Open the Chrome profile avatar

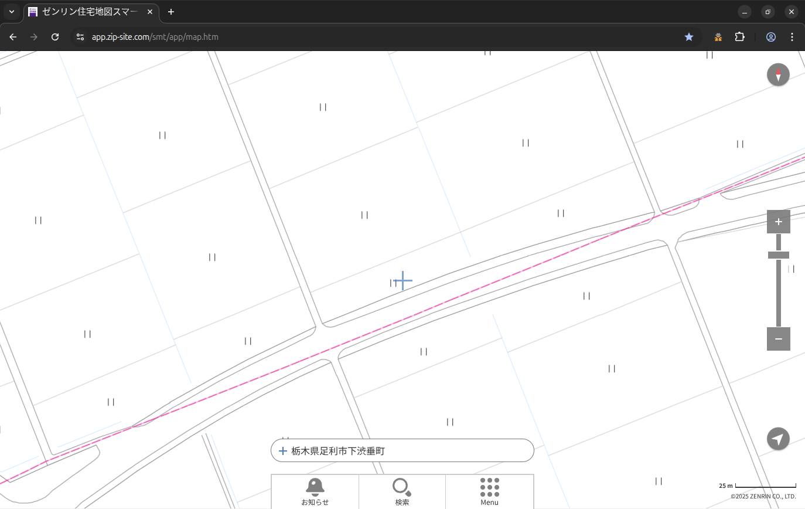point(771,37)
